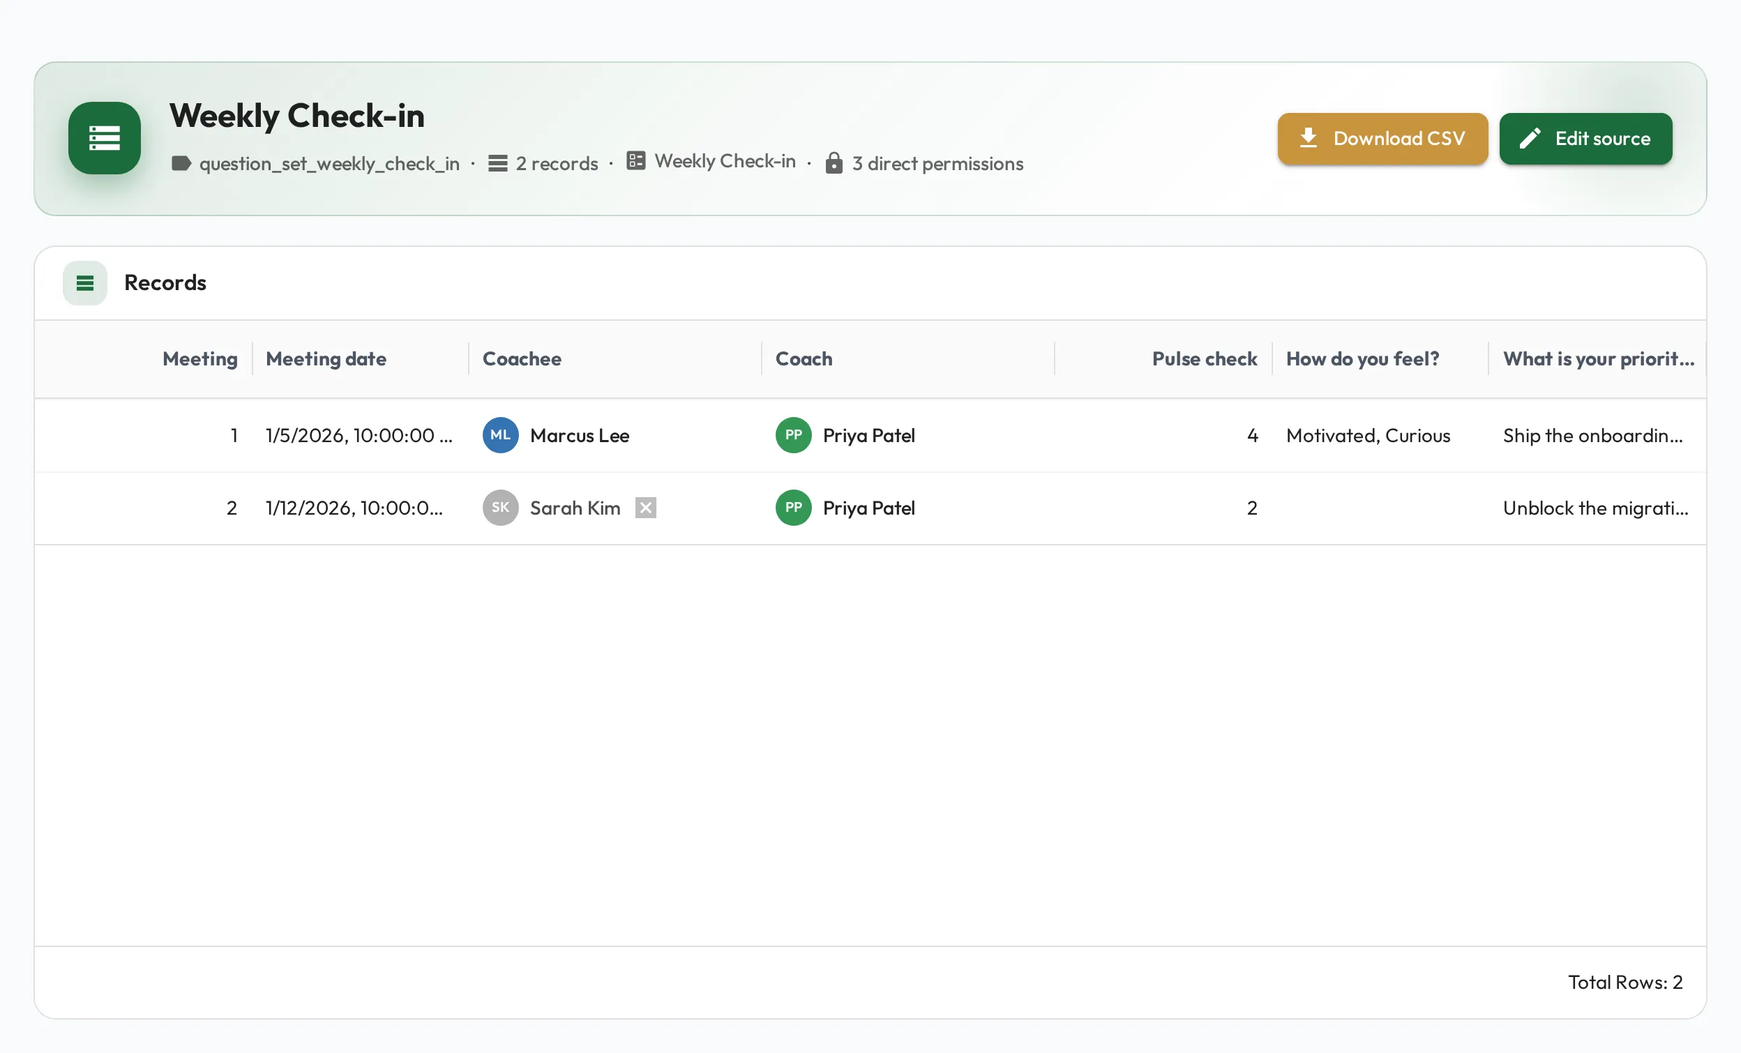The width and height of the screenshot is (1741, 1053).
Task: Click the 2 records count text
Action: click(x=557, y=163)
